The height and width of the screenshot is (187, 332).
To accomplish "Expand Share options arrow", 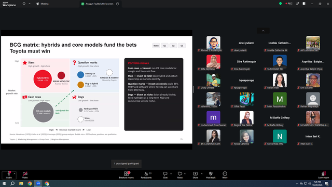I will pyautogui.click(x=202, y=173).
